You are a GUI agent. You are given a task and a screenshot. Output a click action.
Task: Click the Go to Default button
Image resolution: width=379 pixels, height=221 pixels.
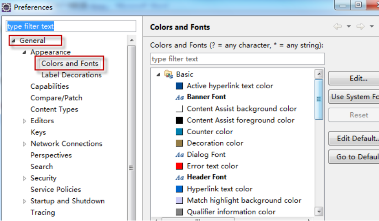(353, 156)
